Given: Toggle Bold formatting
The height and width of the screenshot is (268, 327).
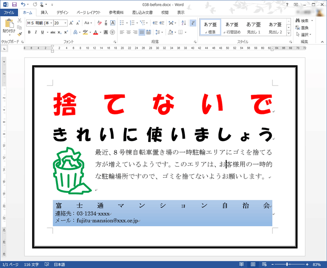Looking at the screenshot, I should click(x=29, y=32).
